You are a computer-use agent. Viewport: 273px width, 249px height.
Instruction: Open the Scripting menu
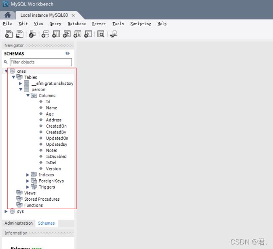[141, 24]
